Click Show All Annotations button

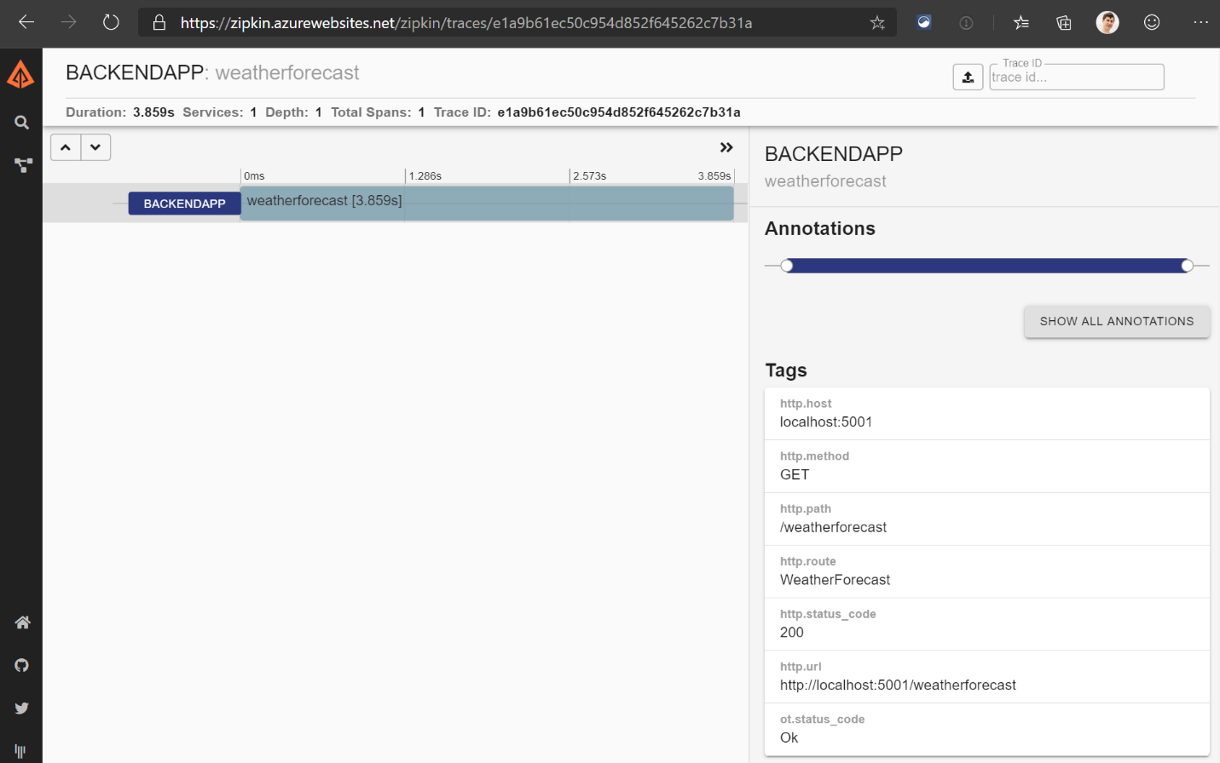click(x=1116, y=321)
